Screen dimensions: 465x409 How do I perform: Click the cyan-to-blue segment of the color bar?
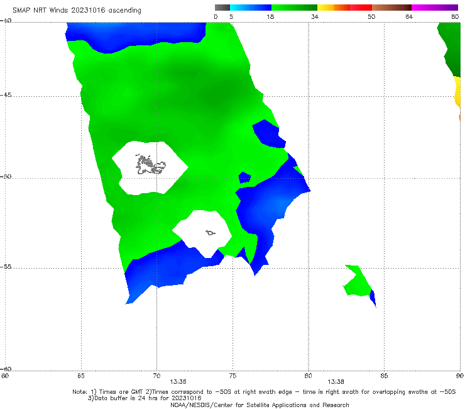[251, 8]
